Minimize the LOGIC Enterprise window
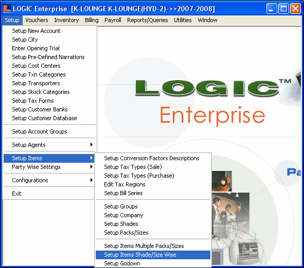The width and height of the screenshot is (304, 268). click(272, 9)
